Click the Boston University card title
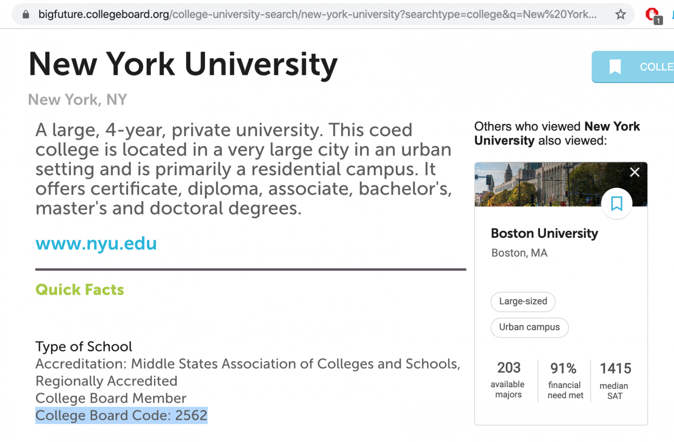The width and height of the screenshot is (674, 442). click(x=544, y=233)
